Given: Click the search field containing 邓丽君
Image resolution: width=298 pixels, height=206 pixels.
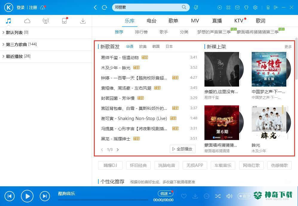Looking at the screenshot, I should pyautogui.click(x=151, y=7).
